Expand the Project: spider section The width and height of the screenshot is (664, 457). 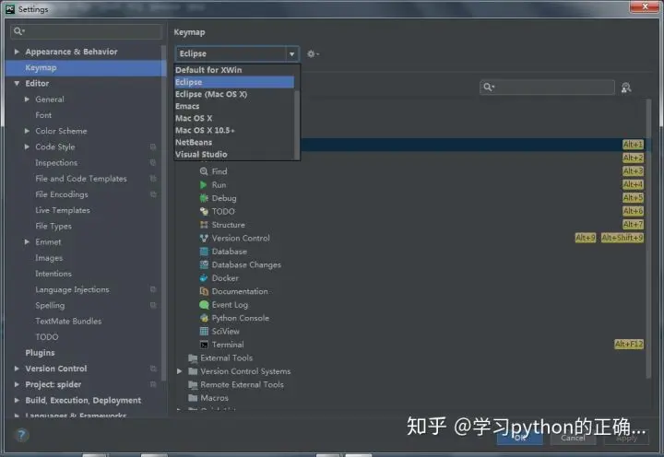click(x=17, y=384)
